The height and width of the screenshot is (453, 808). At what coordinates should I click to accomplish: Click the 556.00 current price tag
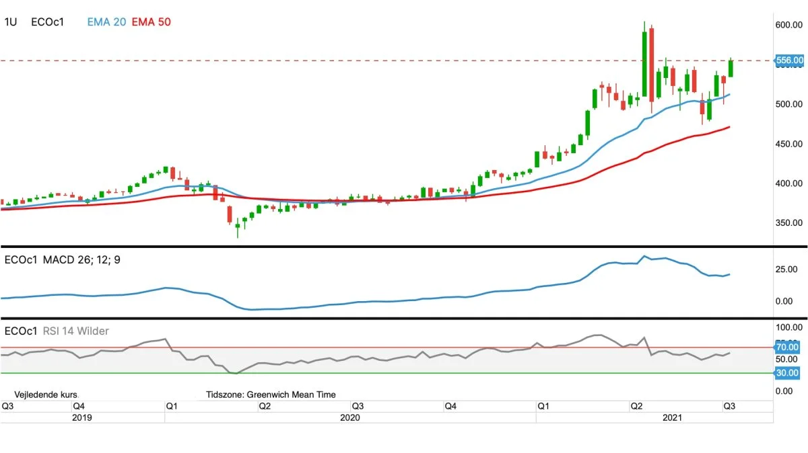(x=790, y=60)
